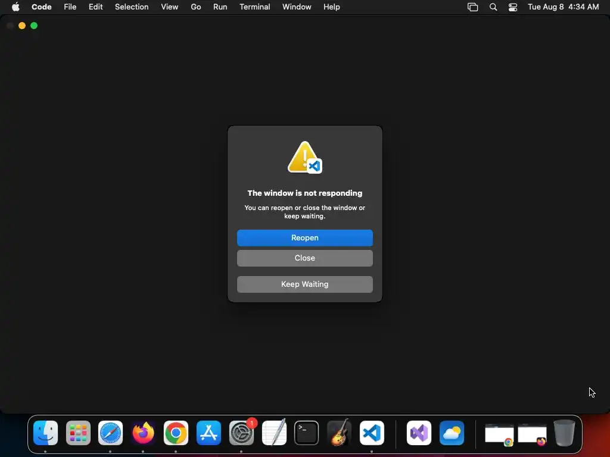Choose Keep Waiting in the dialog
The image size is (610, 457).
[x=304, y=284]
